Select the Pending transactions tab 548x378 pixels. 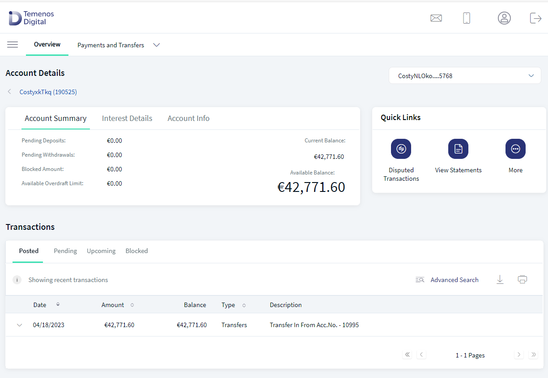point(65,251)
